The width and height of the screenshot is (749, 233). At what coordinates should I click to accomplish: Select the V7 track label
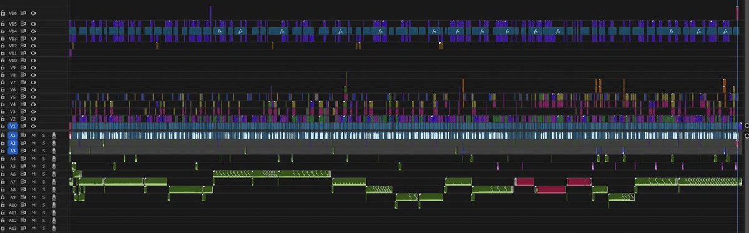(13, 82)
